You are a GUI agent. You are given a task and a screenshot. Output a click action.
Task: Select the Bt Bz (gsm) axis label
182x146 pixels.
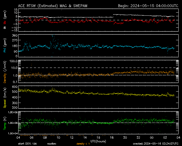5,21
